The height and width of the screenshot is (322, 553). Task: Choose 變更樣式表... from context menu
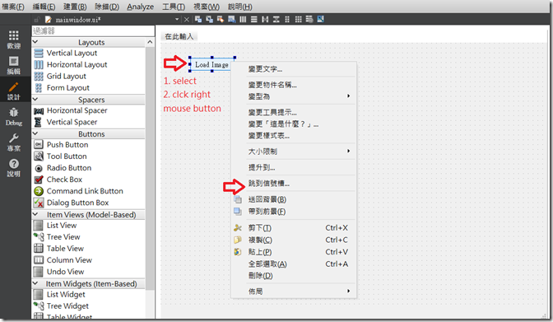coord(294,136)
